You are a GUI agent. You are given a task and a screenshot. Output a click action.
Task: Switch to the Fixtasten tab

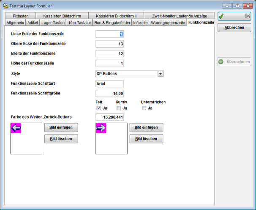point(21,16)
